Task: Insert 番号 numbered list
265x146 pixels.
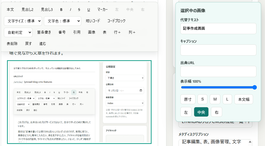Action: point(62,32)
